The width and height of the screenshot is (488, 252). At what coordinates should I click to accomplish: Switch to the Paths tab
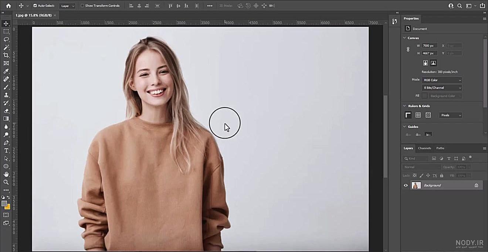tap(440, 148)
